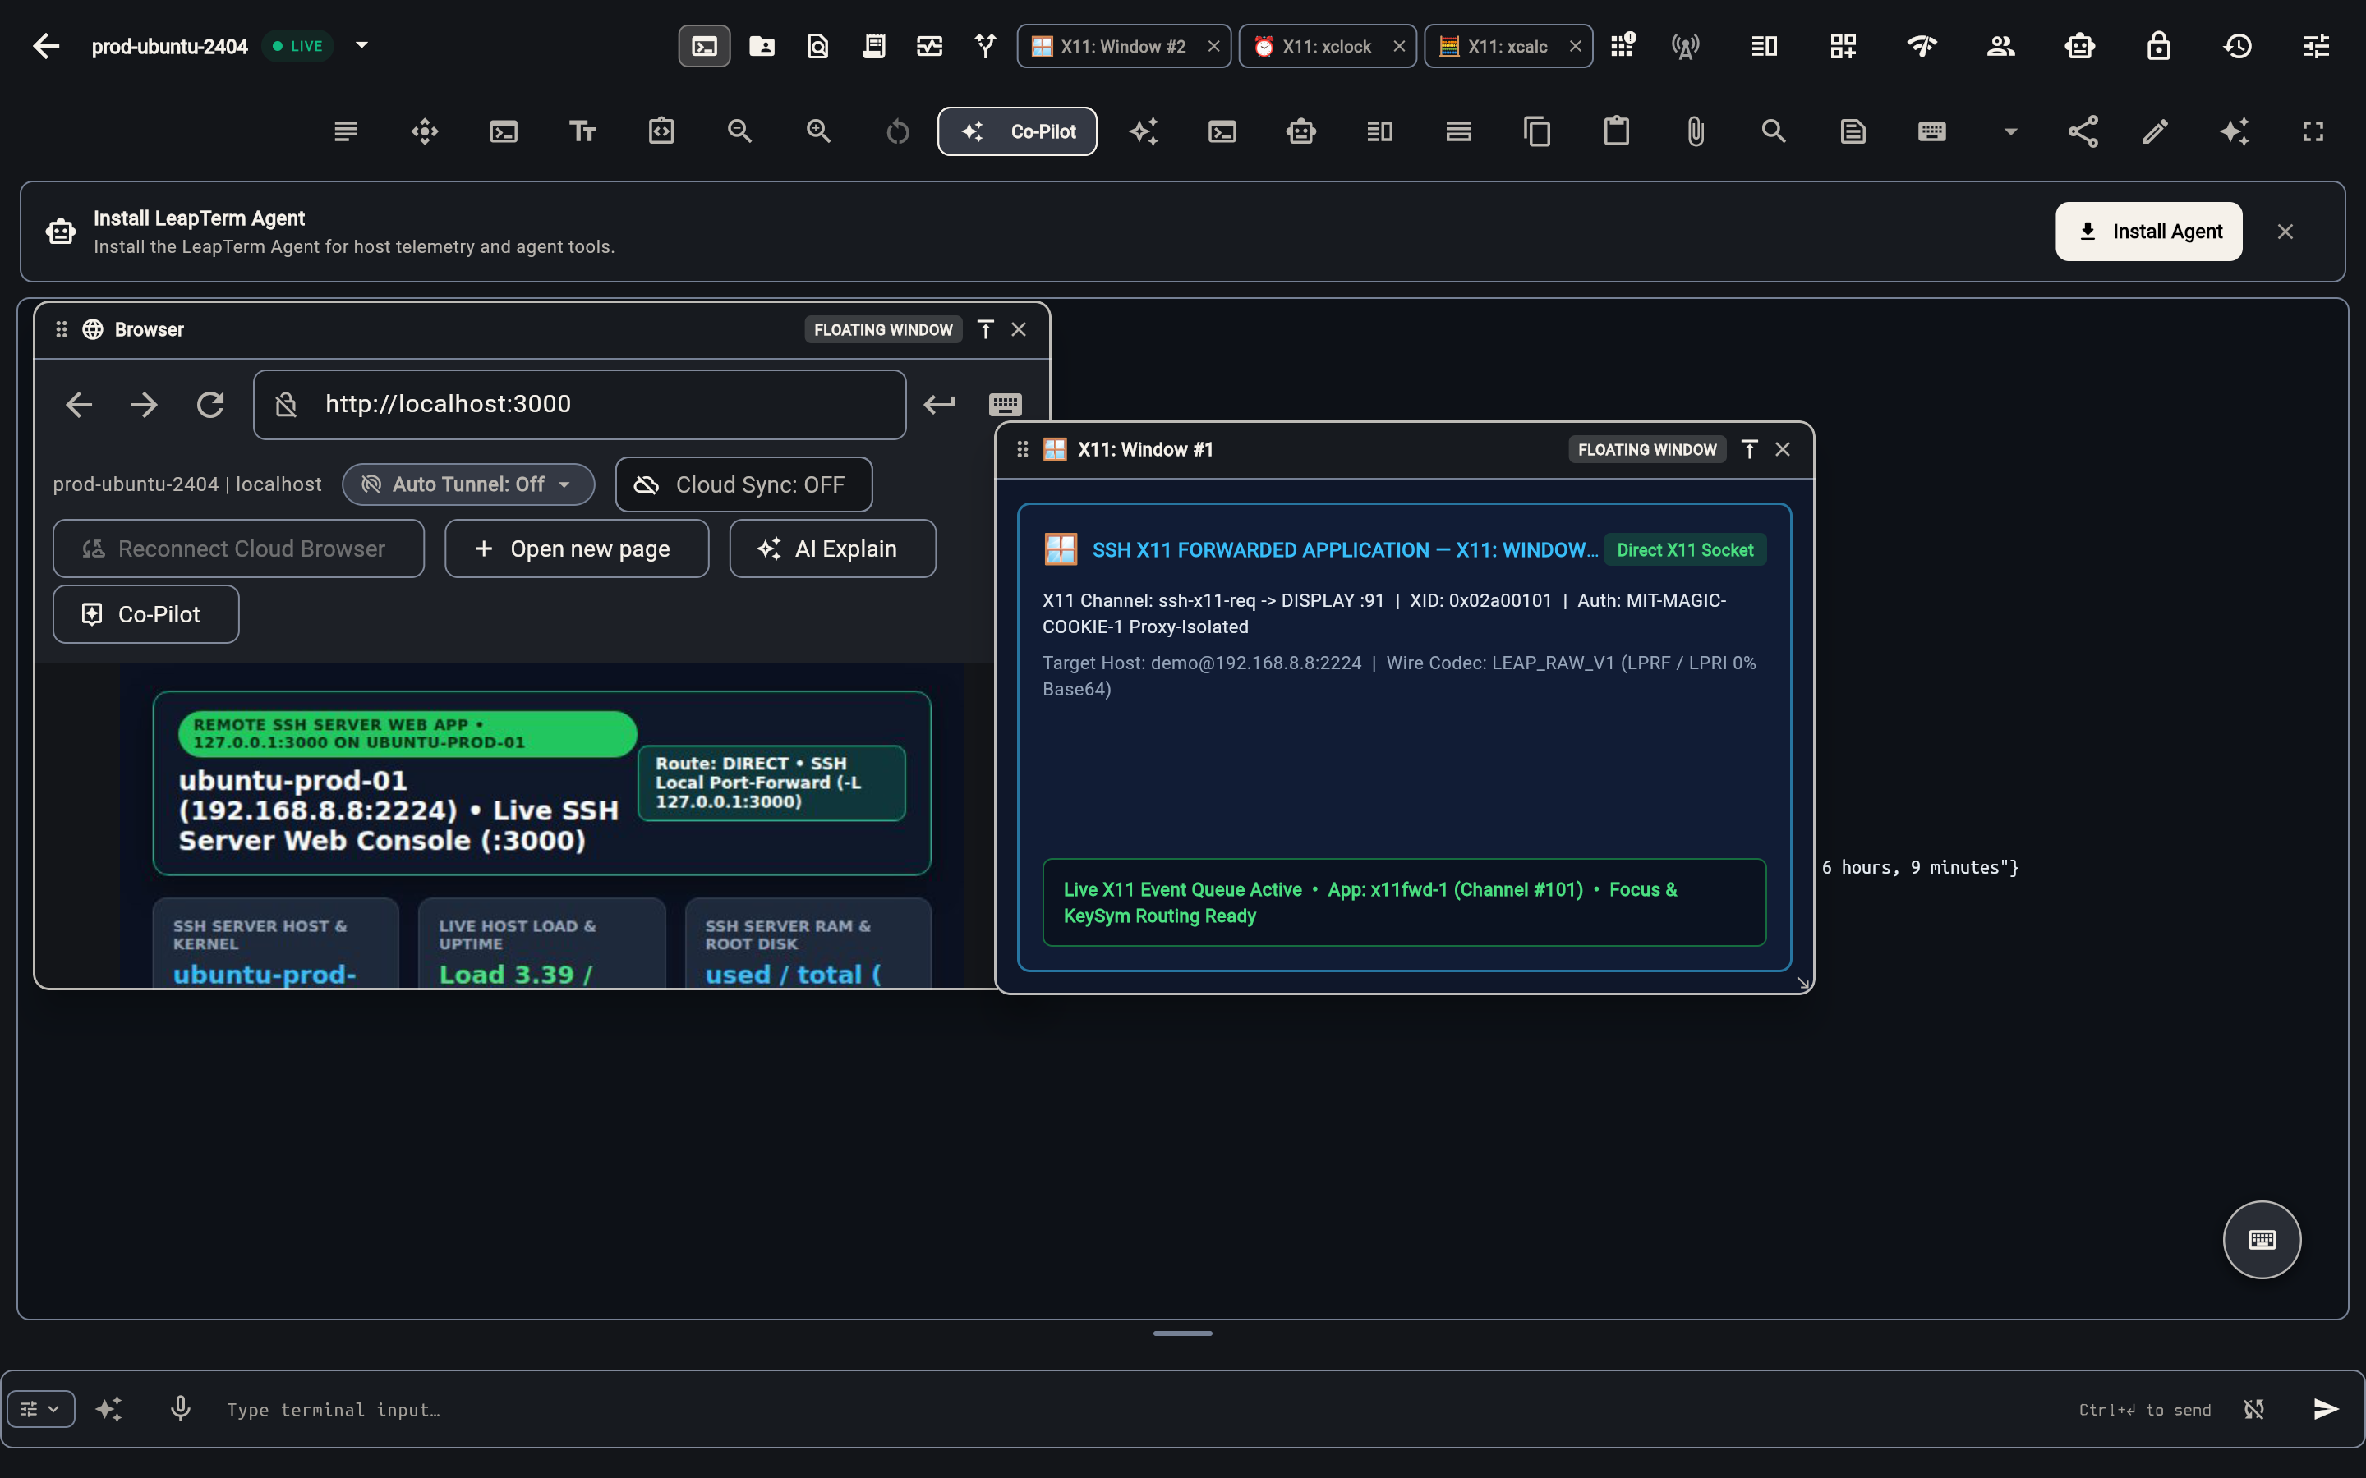Click the browser go/enter arrow icon
This screenshot has width=2366, height=1478.
click(x=938, y=405)
